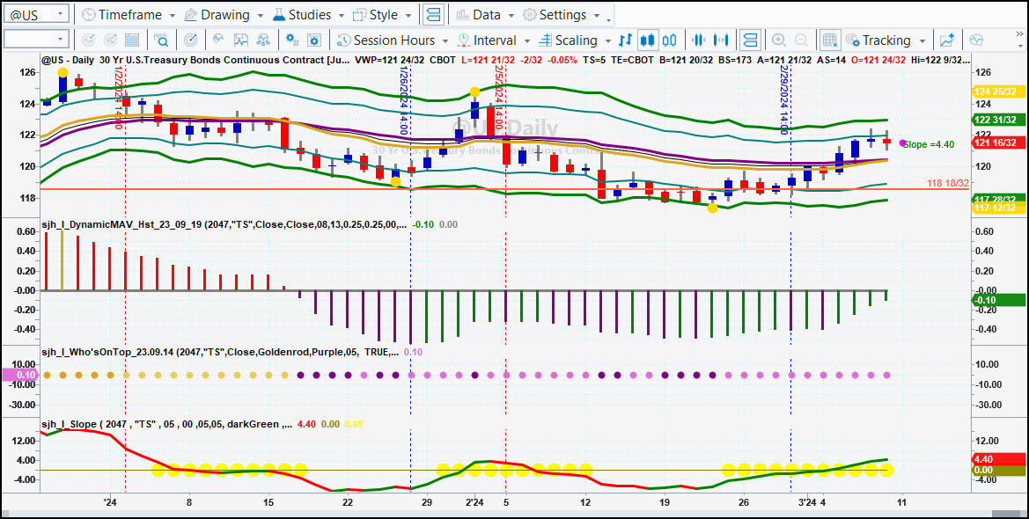Click the calendar grid icon
The height and width of the screenshot is (519, 1029).
coord(132,40)
